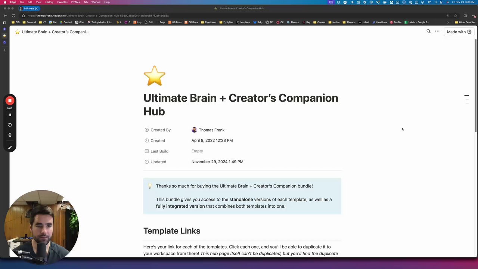Click the April 8, 2022 created date

click(x=212, y=140)
